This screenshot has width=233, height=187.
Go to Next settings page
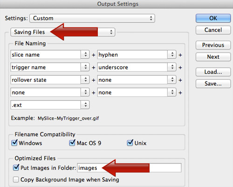(x=213, y=57)
